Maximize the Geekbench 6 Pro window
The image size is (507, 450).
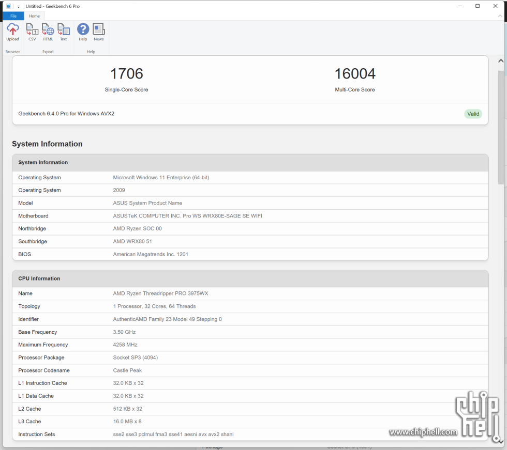pos(477,6)
